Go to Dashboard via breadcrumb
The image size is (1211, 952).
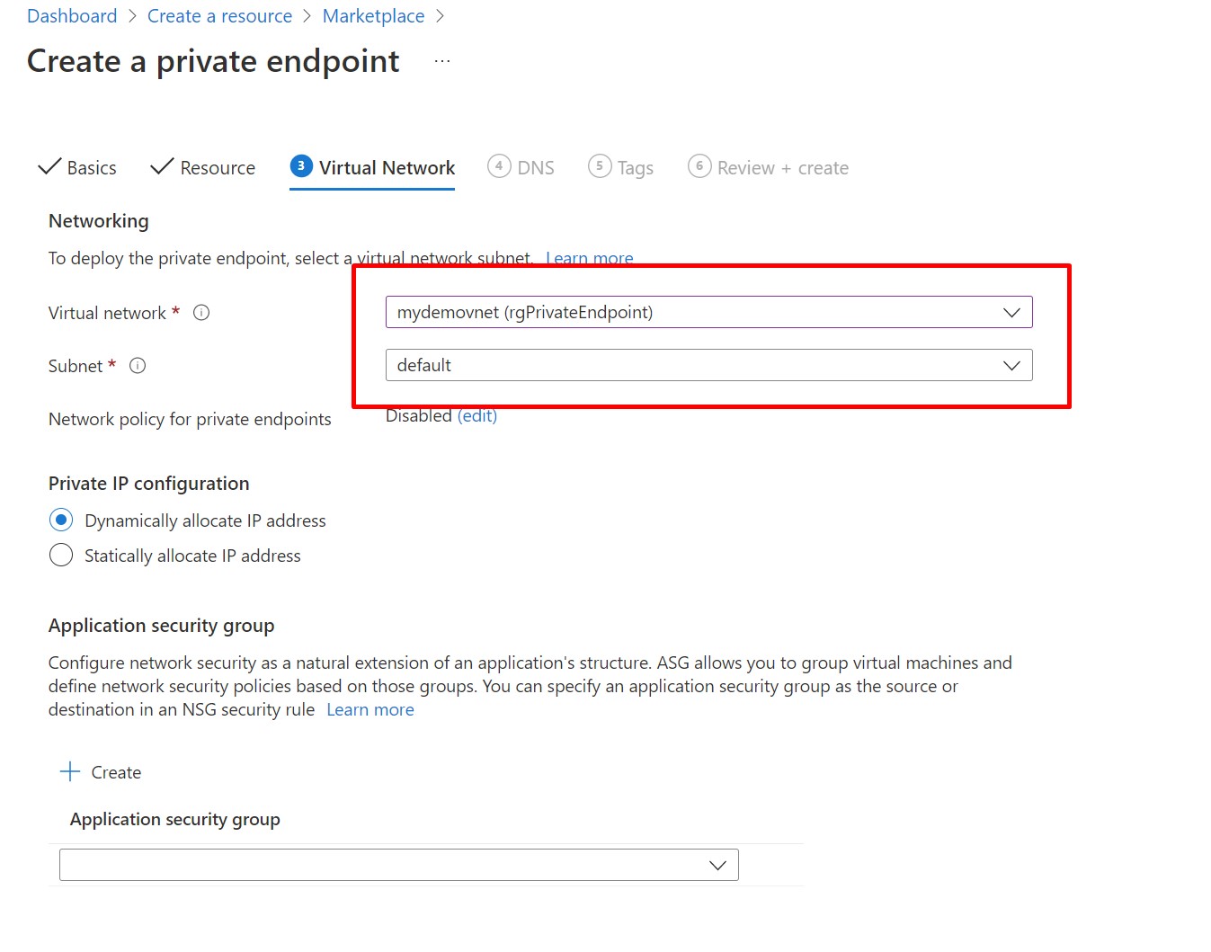click(72, 16)
